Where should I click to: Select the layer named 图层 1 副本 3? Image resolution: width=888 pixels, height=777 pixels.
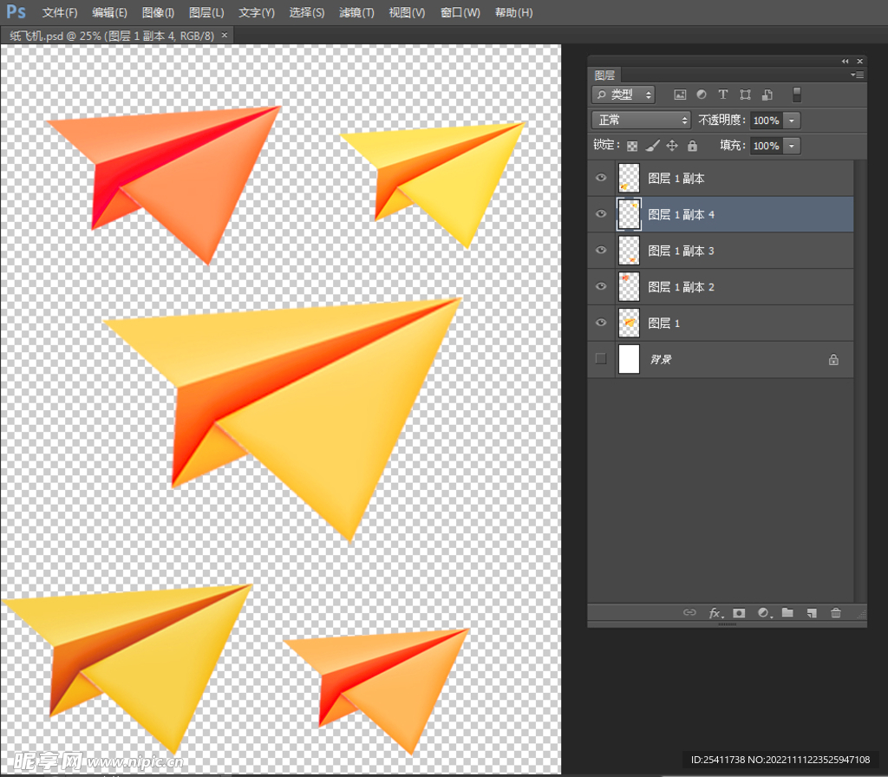[682, 251]
